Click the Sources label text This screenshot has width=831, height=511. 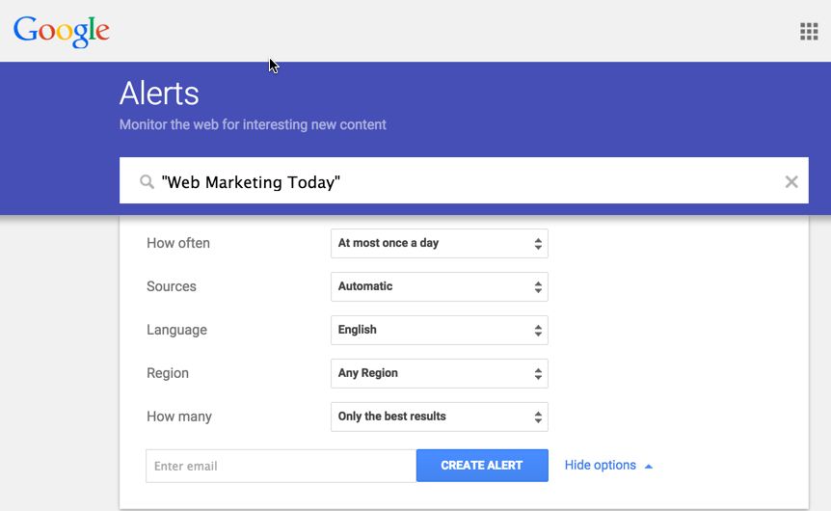pyautogui.click(x=172, y=286)
